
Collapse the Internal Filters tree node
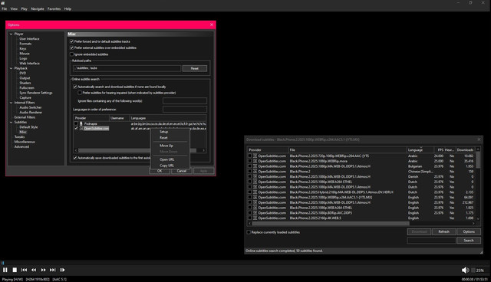pos(12,103)
